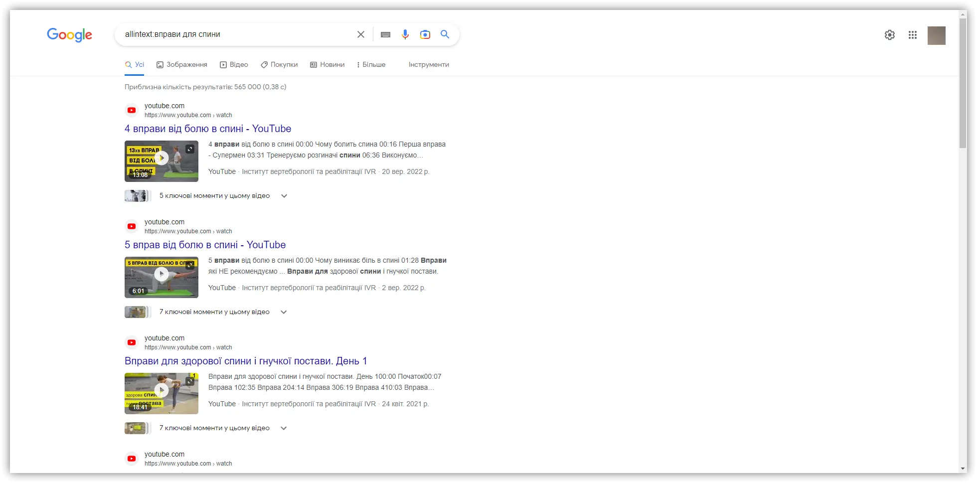977x483 pixels.
Task: Click YouTube favicon of fourth result
Action: point(132,459)
